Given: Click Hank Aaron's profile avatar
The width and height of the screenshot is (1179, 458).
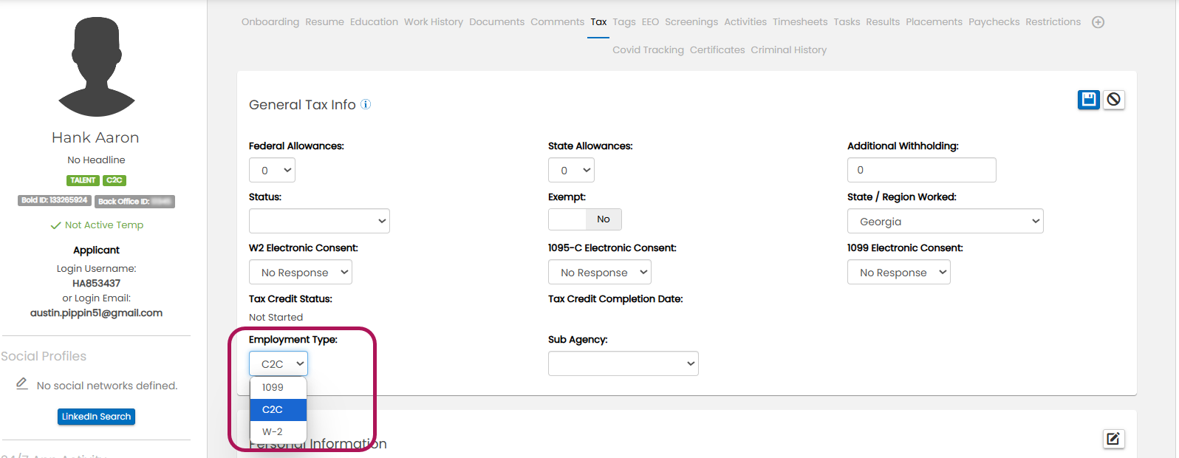Looking at the screenshot, I should coord(96,67).
